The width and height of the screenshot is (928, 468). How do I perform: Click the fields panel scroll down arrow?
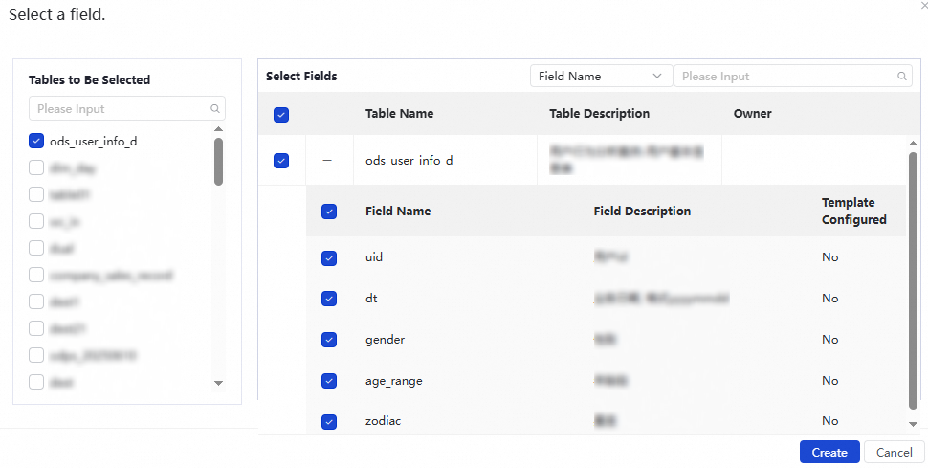[x=913, y=422]
